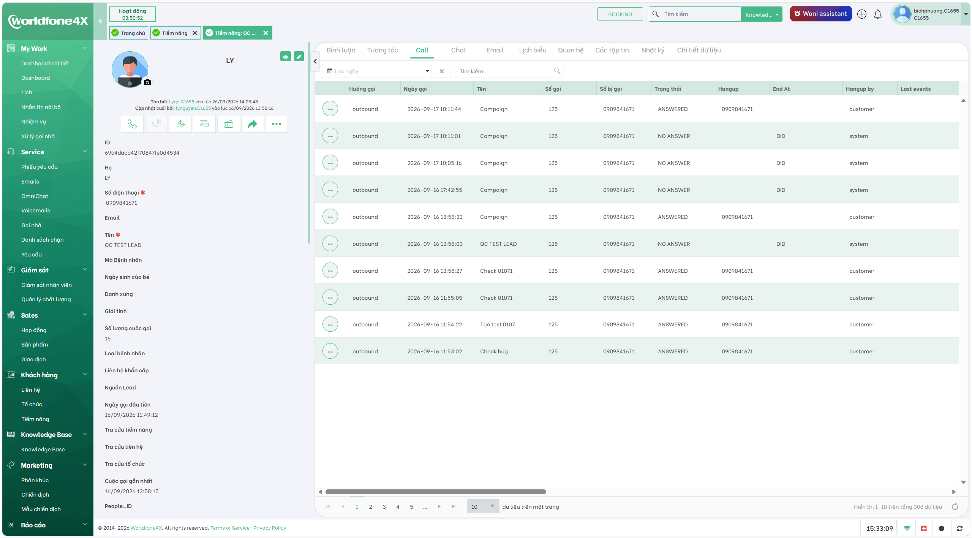Click the camera icon on the avatar
Image resolution: width=972 pixels, height=538 pixels.
click(x=147, y=82)
